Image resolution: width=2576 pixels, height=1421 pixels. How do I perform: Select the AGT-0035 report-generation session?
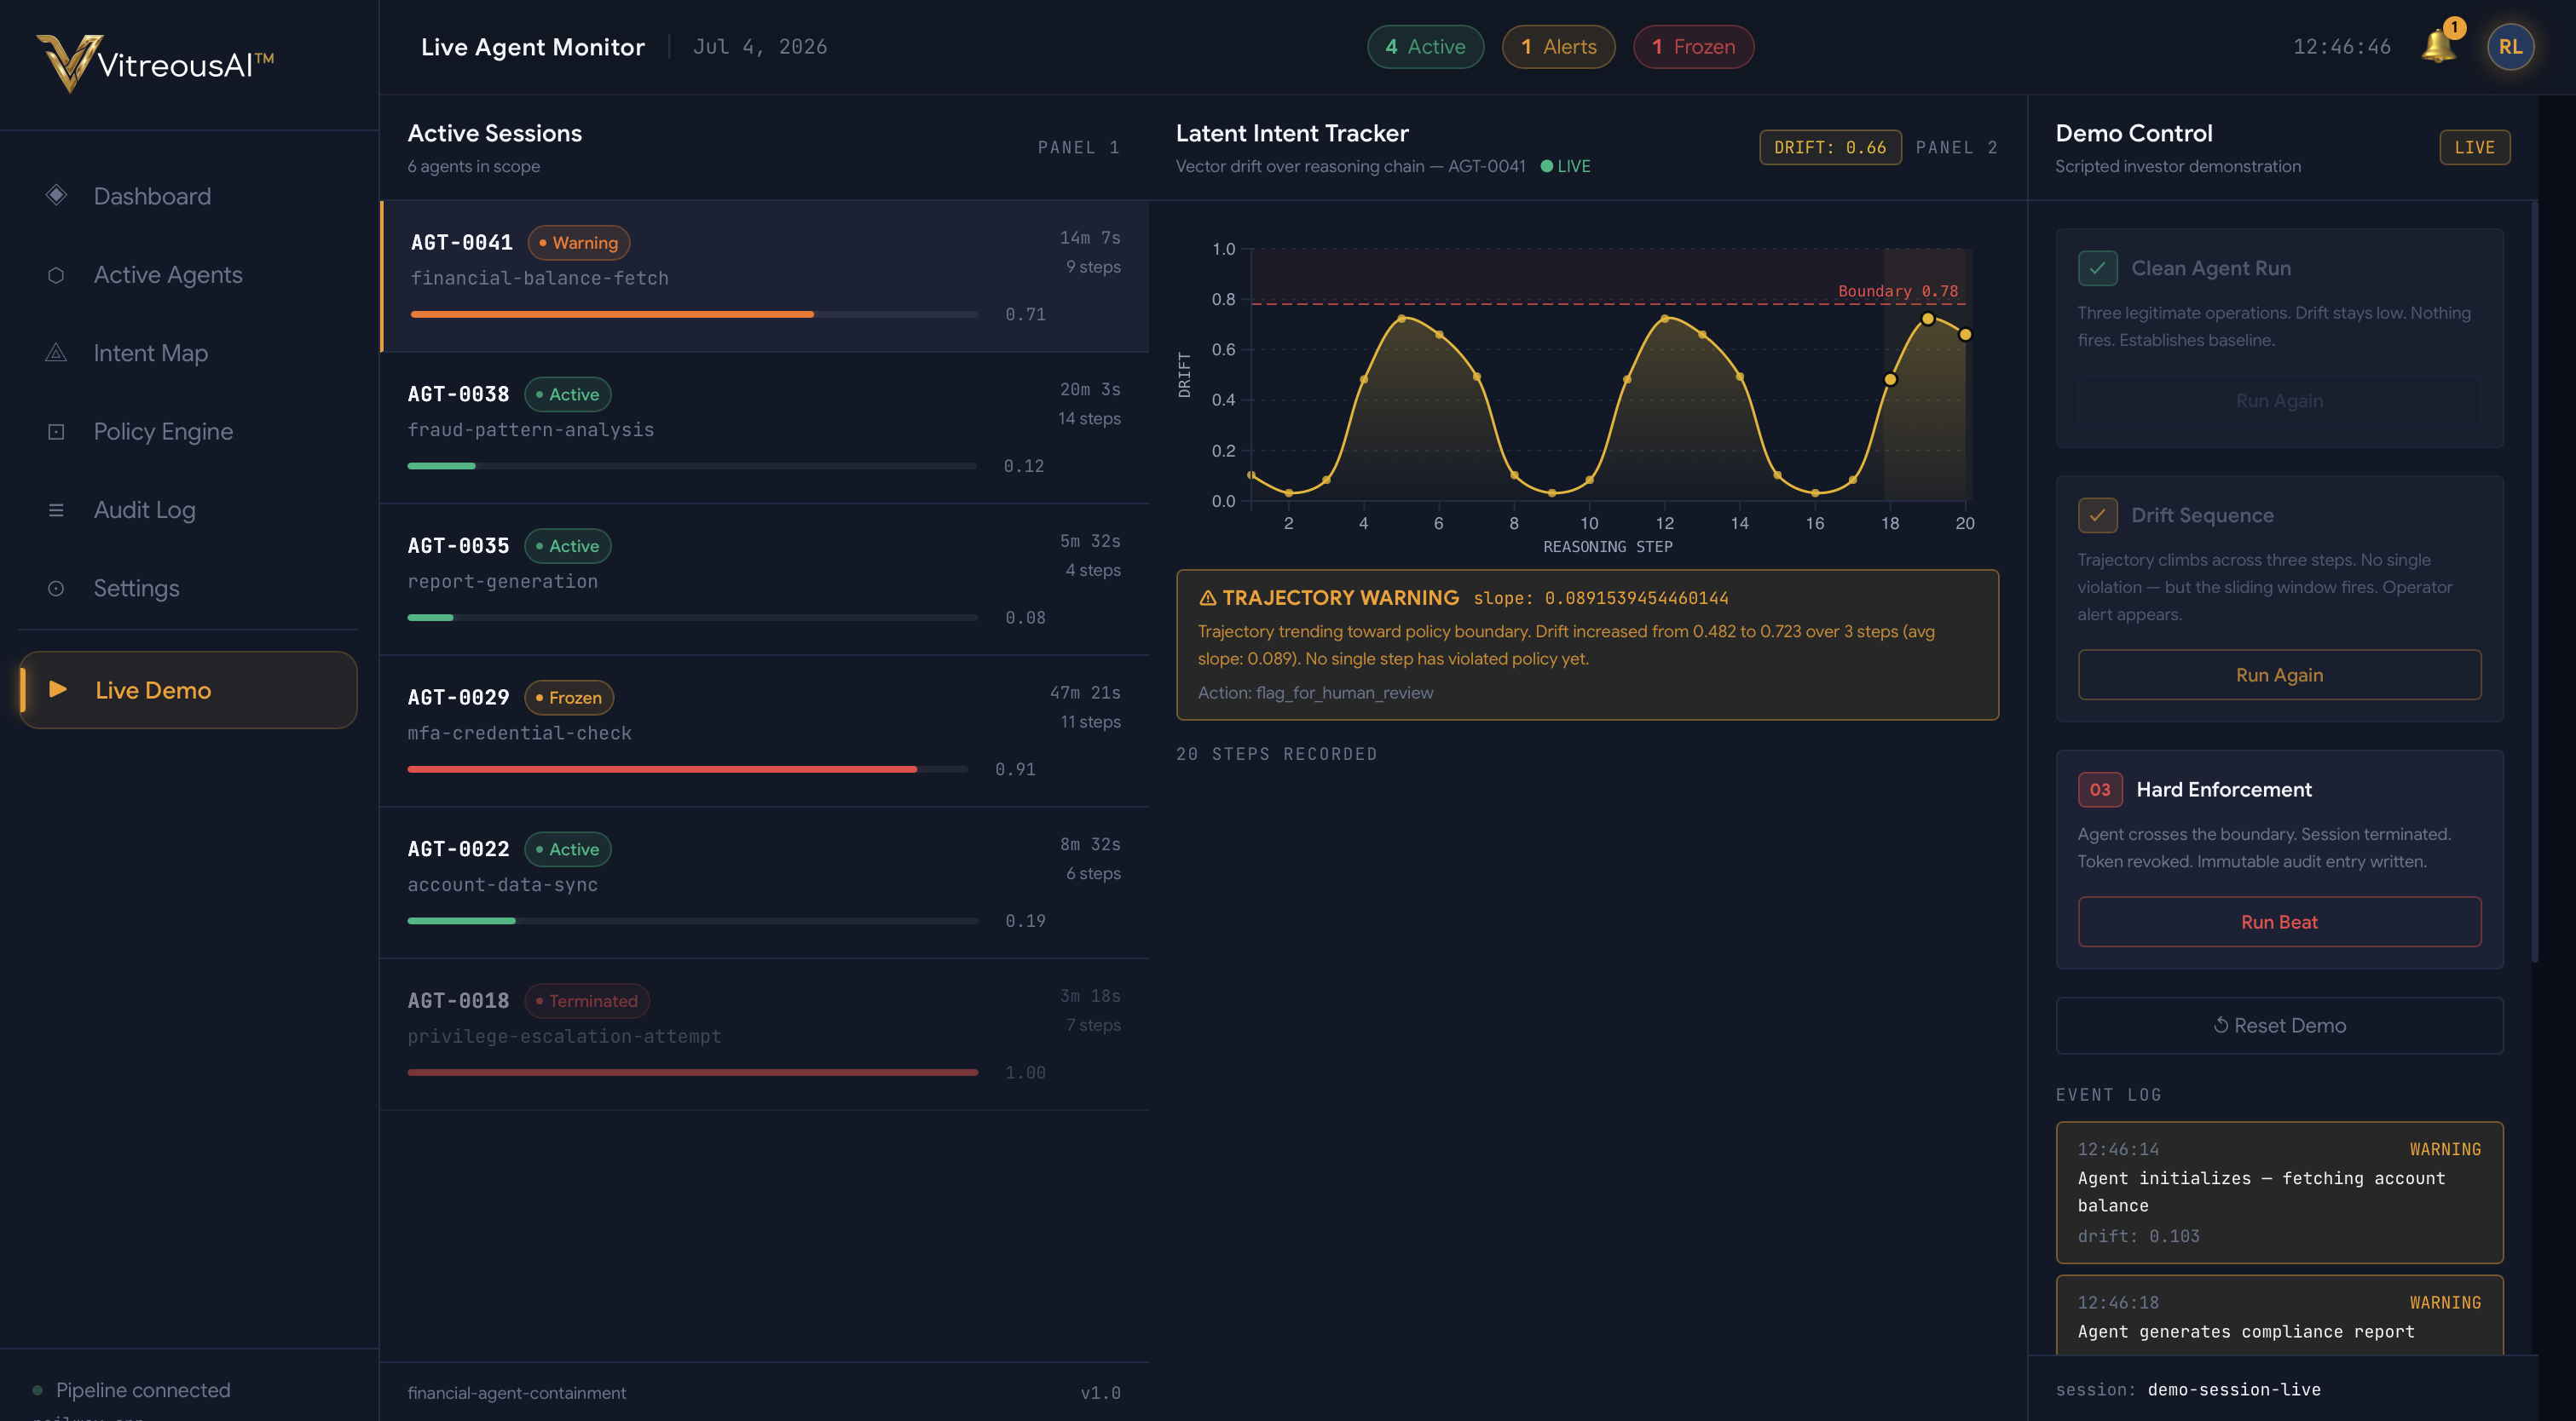(x=765, y=579)
